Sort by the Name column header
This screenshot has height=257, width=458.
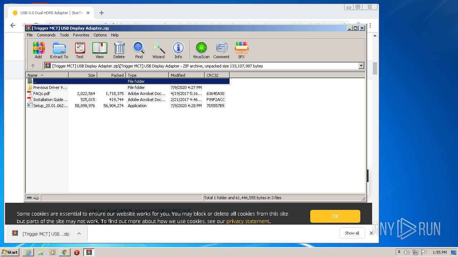coord(47,75)
